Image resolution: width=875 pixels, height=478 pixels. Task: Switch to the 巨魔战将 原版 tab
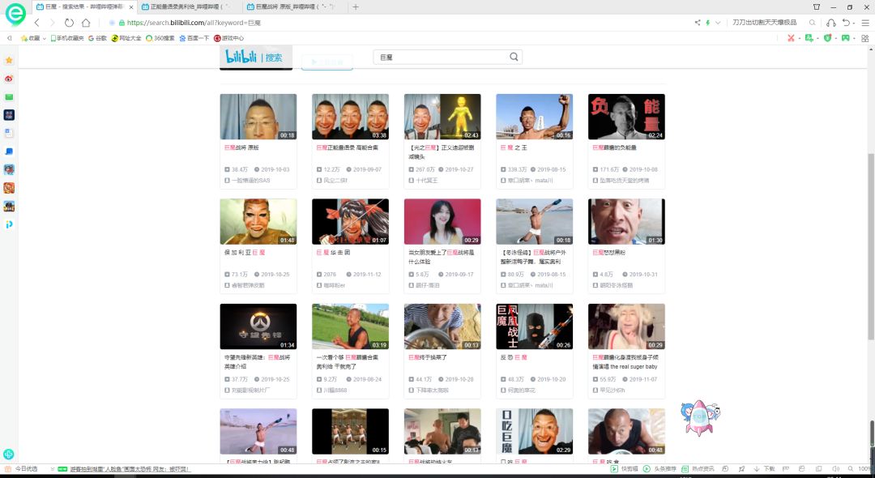[x=295, y=7]
